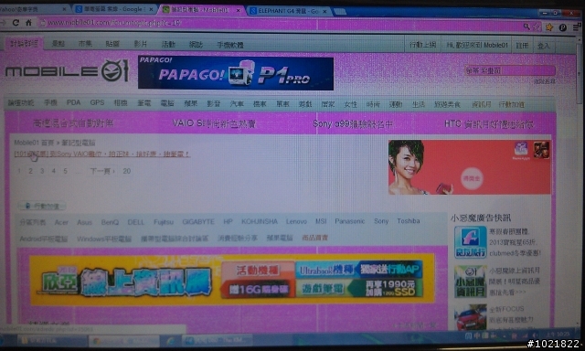Go to the browser home page icon

pos(28,23)
